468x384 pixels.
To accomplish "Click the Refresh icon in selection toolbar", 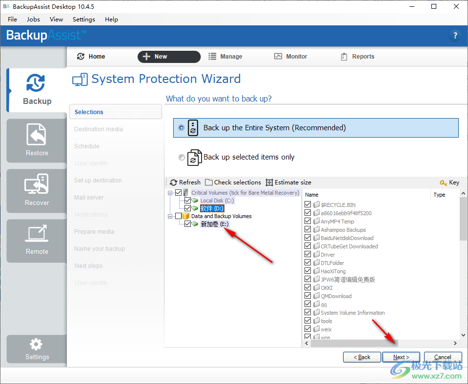I will click(x=173, y=182).
